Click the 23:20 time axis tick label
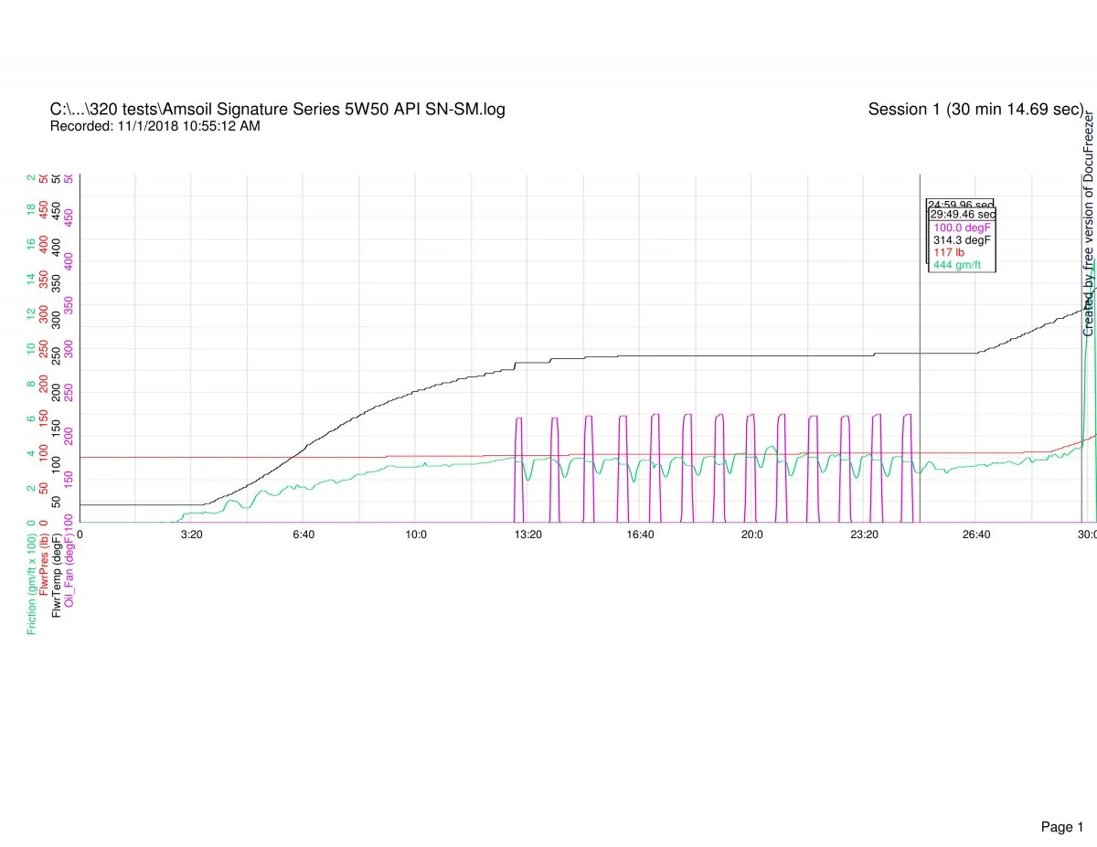Viewport: 1097px width, 847px height. tap(864, 534)
